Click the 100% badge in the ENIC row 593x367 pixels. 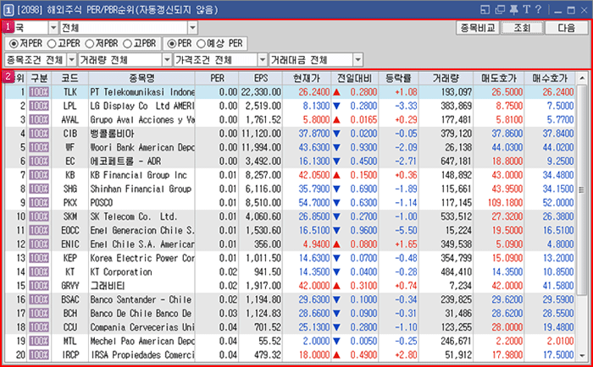39,244
